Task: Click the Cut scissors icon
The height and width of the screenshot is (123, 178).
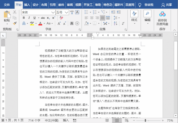Action: 15,12
